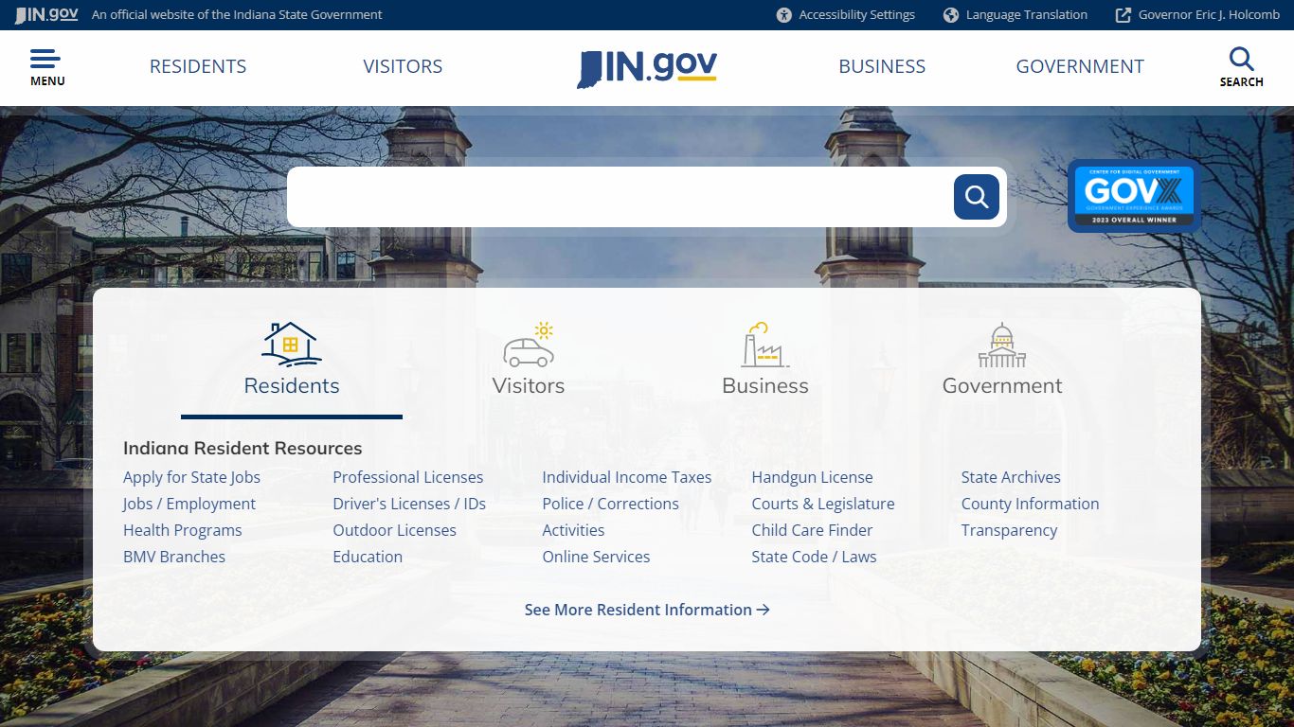
Task: Open Outdoor Licenses link
Action: pos(394,530)
